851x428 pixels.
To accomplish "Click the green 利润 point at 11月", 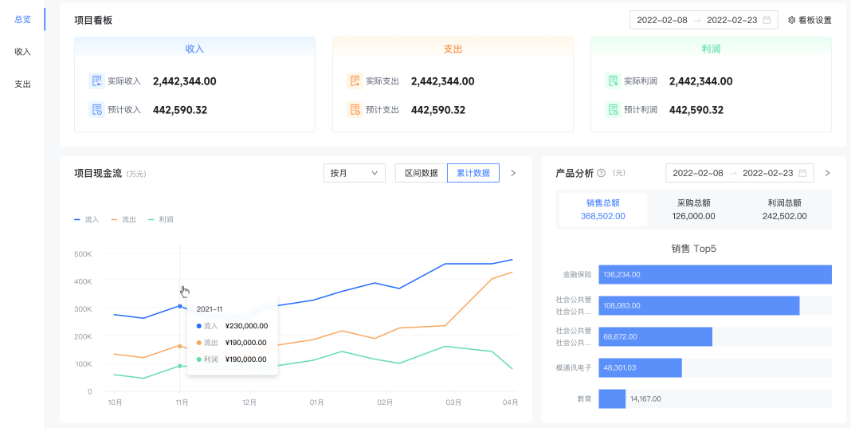I will pos(179,366).
